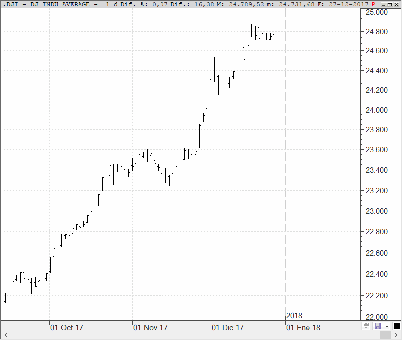Maximize the DJI chart window

pyautogui.click(x=390, y=4)
